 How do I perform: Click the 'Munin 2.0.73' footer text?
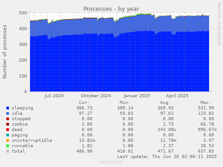(111, 162)
